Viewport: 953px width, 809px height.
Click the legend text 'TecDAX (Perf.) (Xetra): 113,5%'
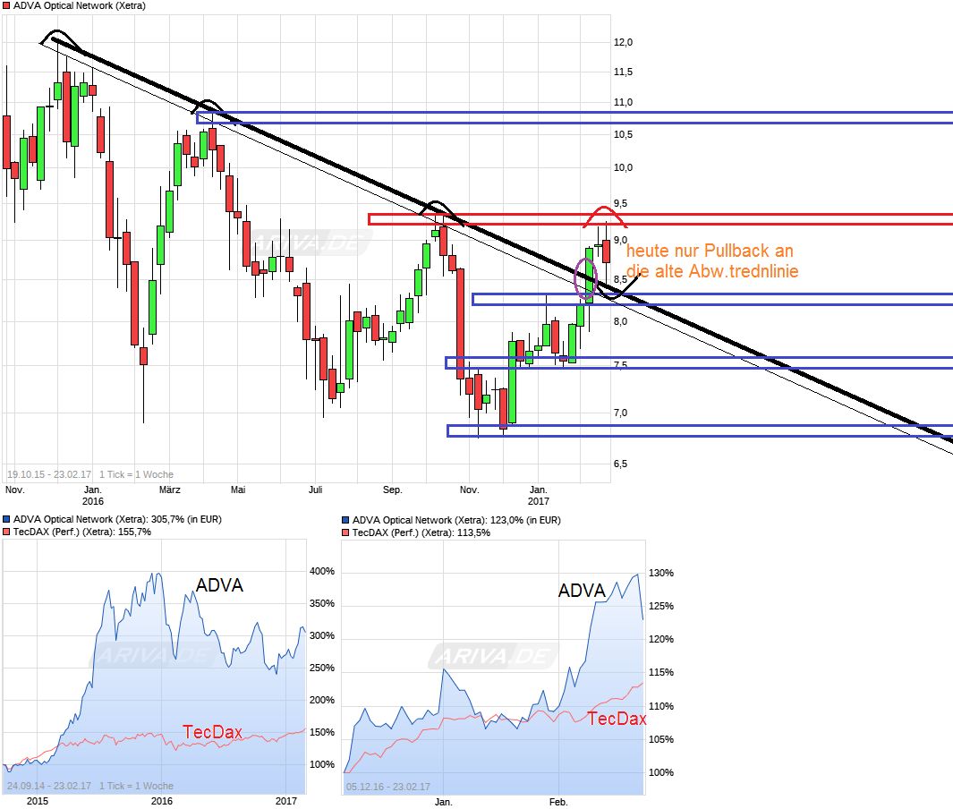click(421, 532)
